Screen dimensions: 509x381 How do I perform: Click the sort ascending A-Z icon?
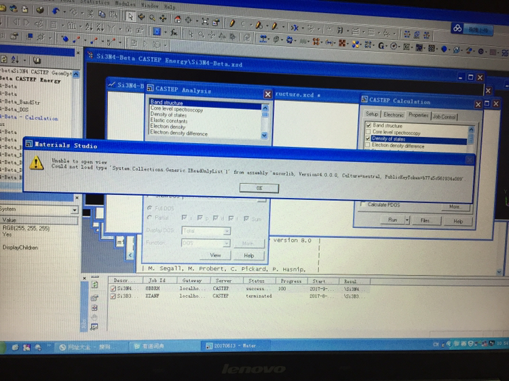coord(89,26)
